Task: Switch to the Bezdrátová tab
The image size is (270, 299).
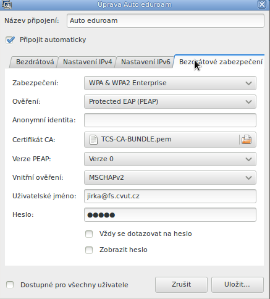Action: click(x=35, y=62)
